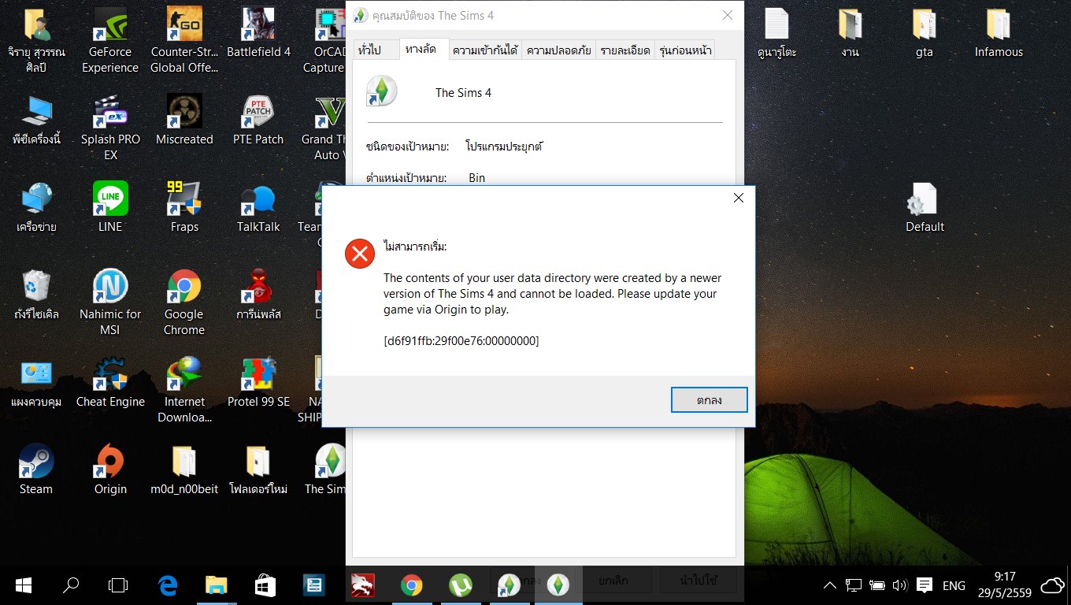The height and width of the screenshot is (605, 1071).
Task: Select ดูนารูโตะ file on desktop
Action: (x=776, y=33)
